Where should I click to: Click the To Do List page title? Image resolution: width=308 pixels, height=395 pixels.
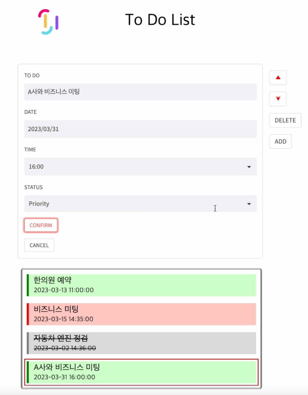tap(160, 20)
